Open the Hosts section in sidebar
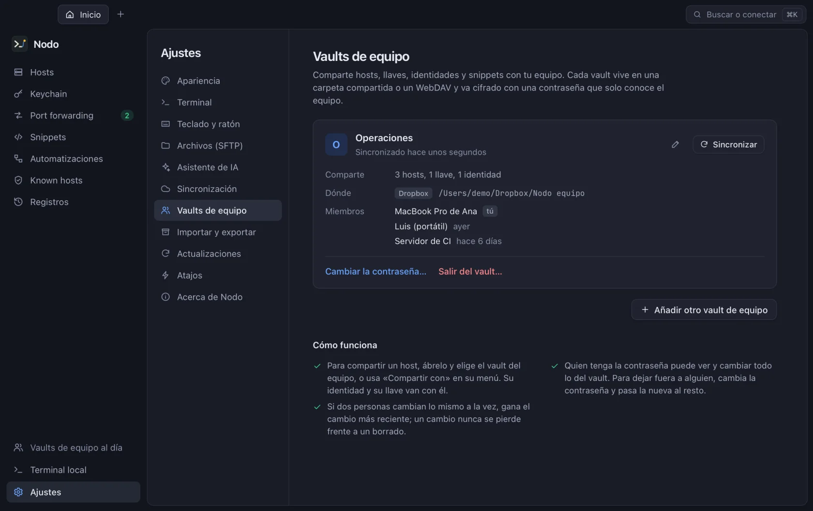 pos(74,72)
